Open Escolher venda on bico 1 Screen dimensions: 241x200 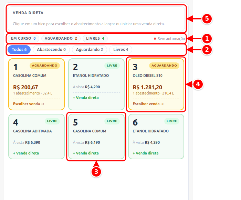pyautogui.click(x=29, y=104)
